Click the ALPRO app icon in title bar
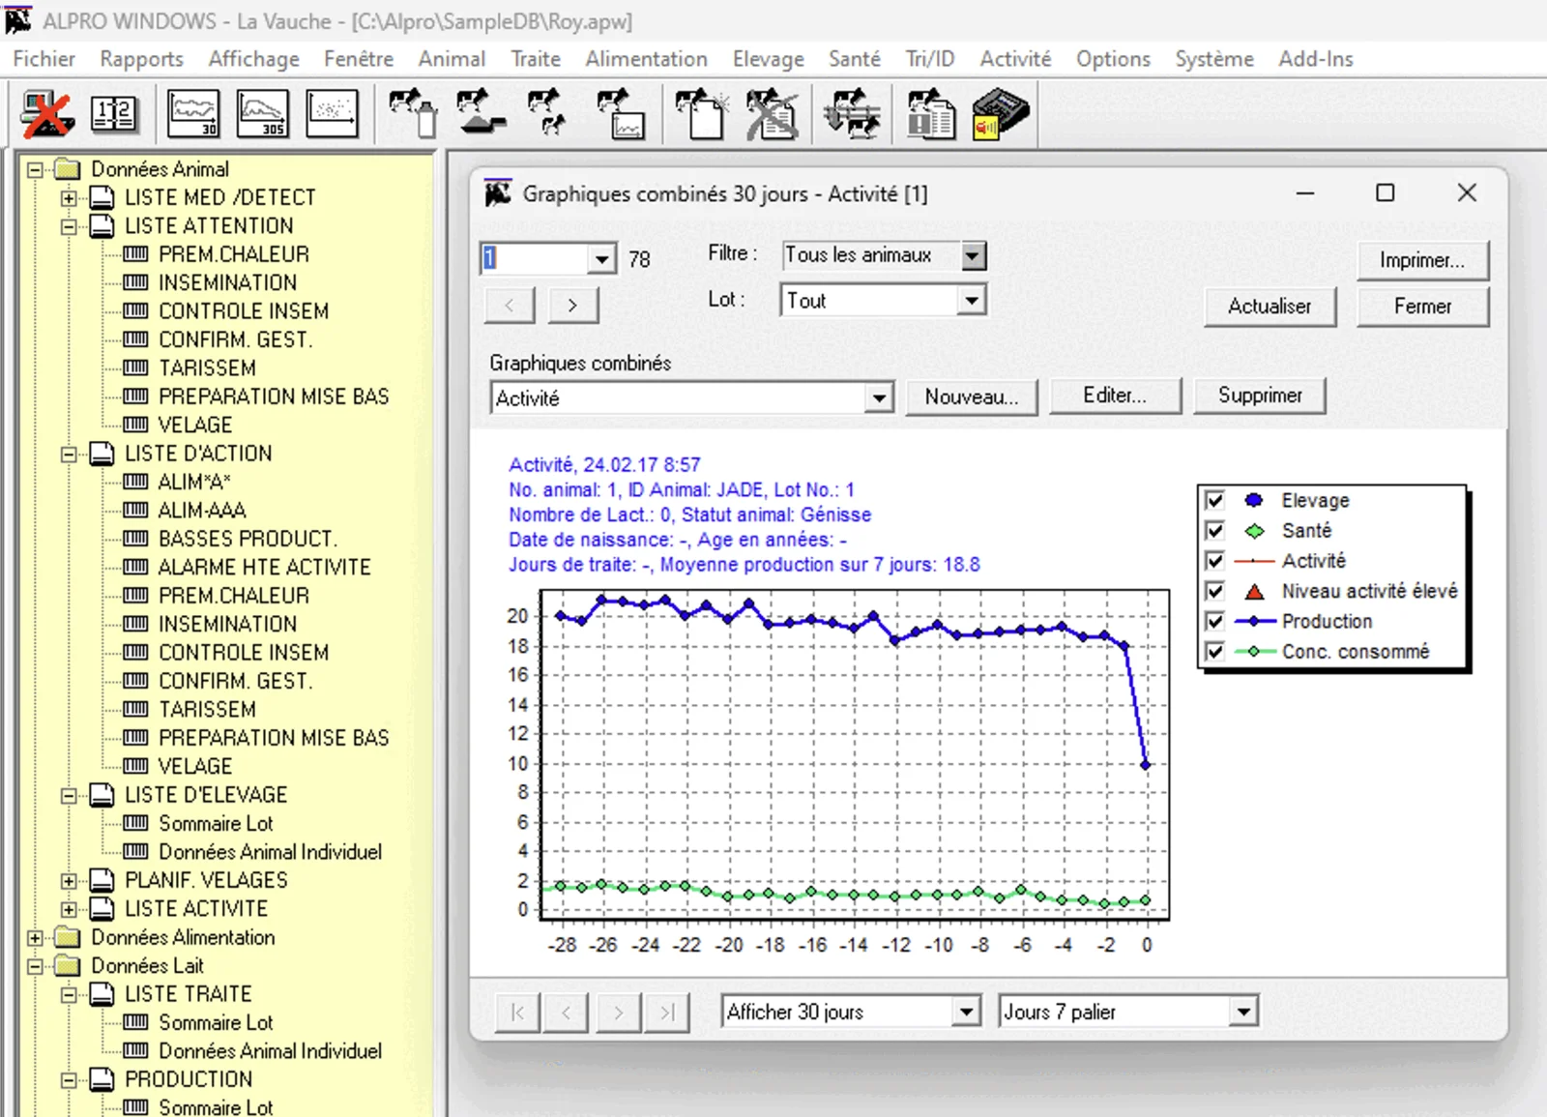Screen dimensions: 1547x1117 click(x=18, y=20)
